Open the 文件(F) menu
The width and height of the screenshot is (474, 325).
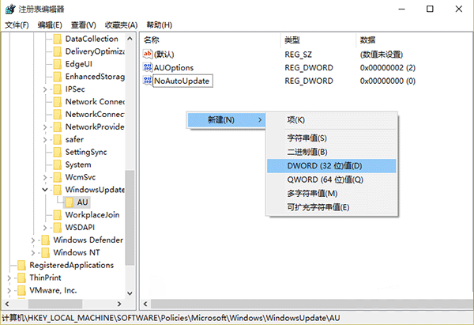click(x=17, y=25)
